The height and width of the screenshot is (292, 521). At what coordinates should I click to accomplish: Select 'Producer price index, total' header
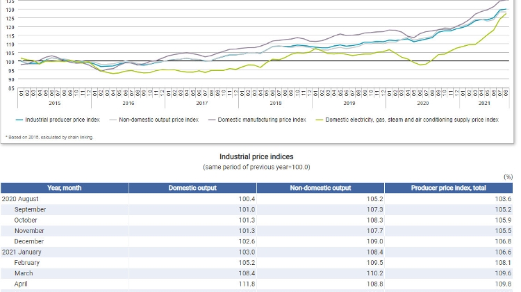point(447,188)
